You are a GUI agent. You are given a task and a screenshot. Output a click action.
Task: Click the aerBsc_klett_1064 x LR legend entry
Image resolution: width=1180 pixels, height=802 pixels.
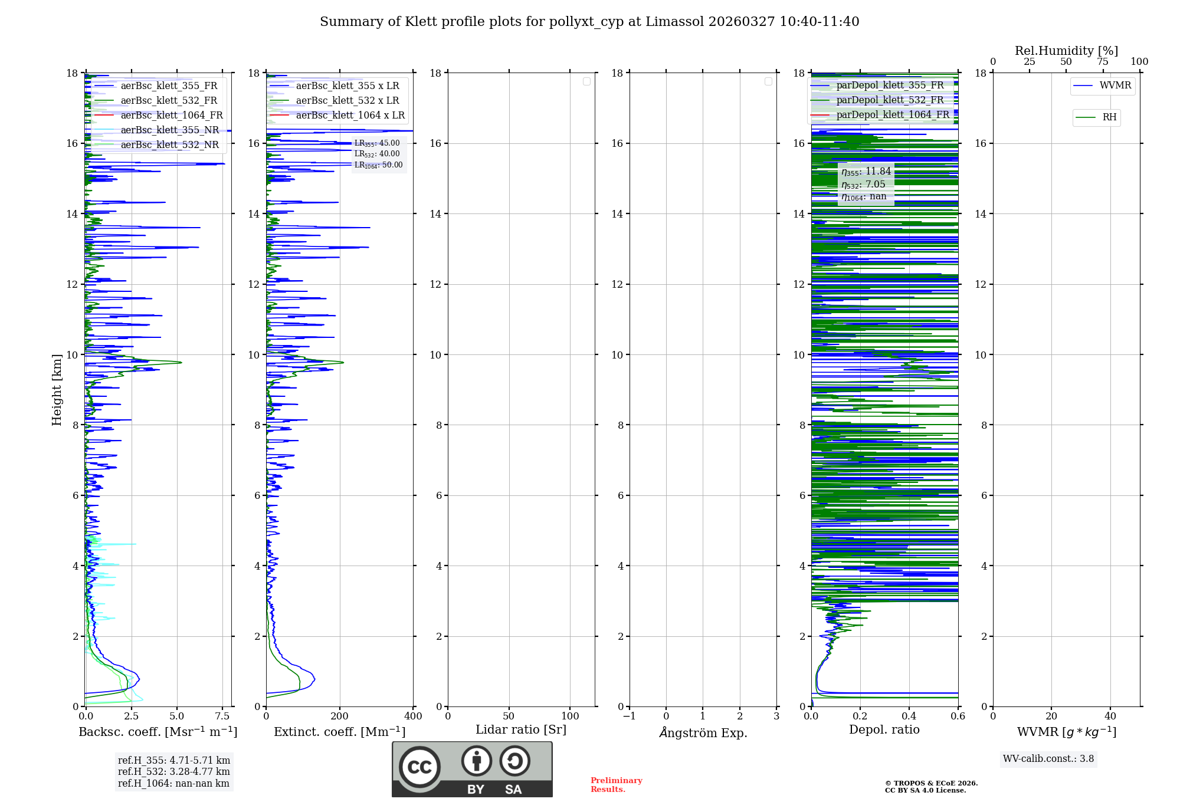pos(350,115)
